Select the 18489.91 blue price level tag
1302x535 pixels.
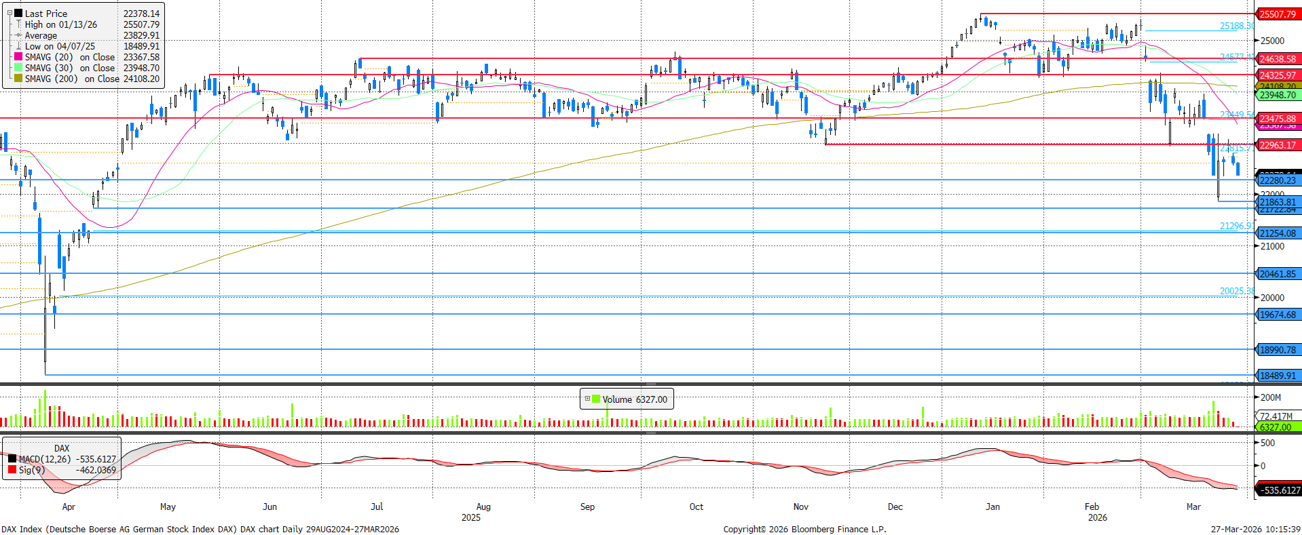pos(1278,376)
